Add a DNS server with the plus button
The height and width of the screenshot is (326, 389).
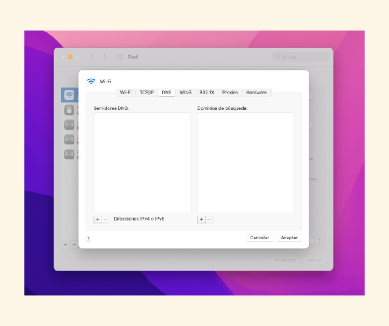click(98, 219)
